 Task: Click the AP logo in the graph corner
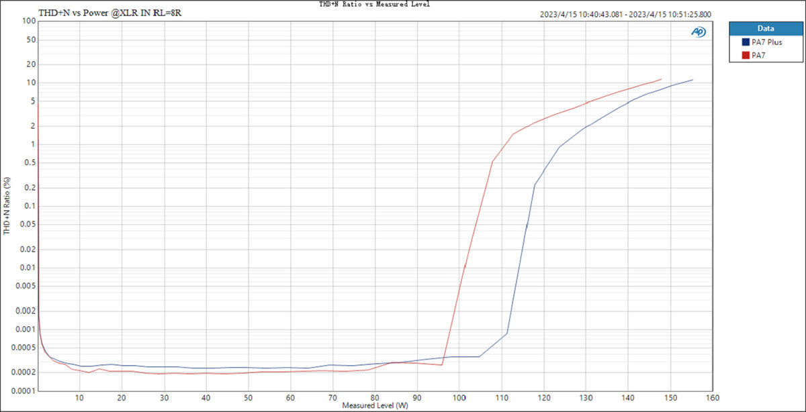(x=698, y=32)
